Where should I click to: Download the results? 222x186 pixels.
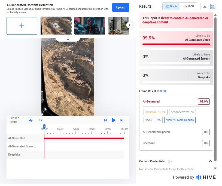[205, 6]
